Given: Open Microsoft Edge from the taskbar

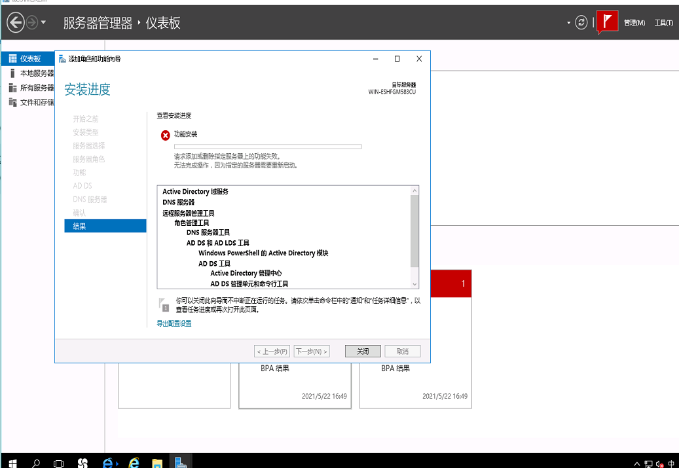Looking at the screenshot, I should (109, 463).
